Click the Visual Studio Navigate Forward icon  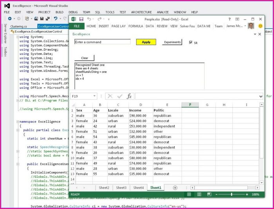click(19, 18)
